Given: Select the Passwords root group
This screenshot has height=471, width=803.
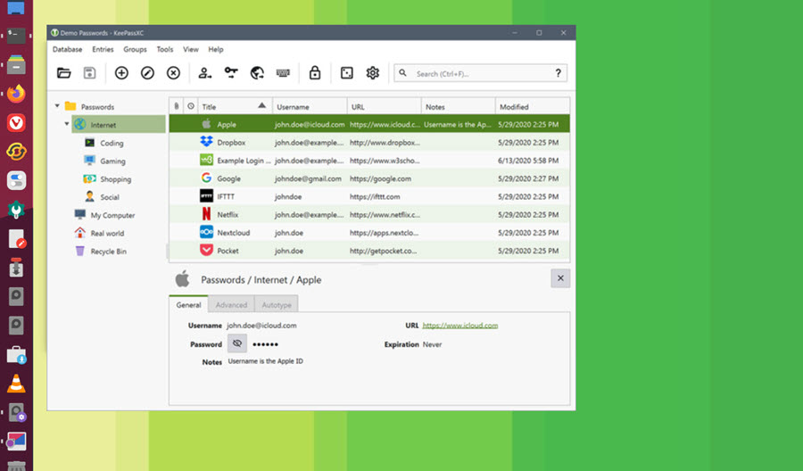Looking at the screenshot, I should pyautogui.click(x=97, y=106).
